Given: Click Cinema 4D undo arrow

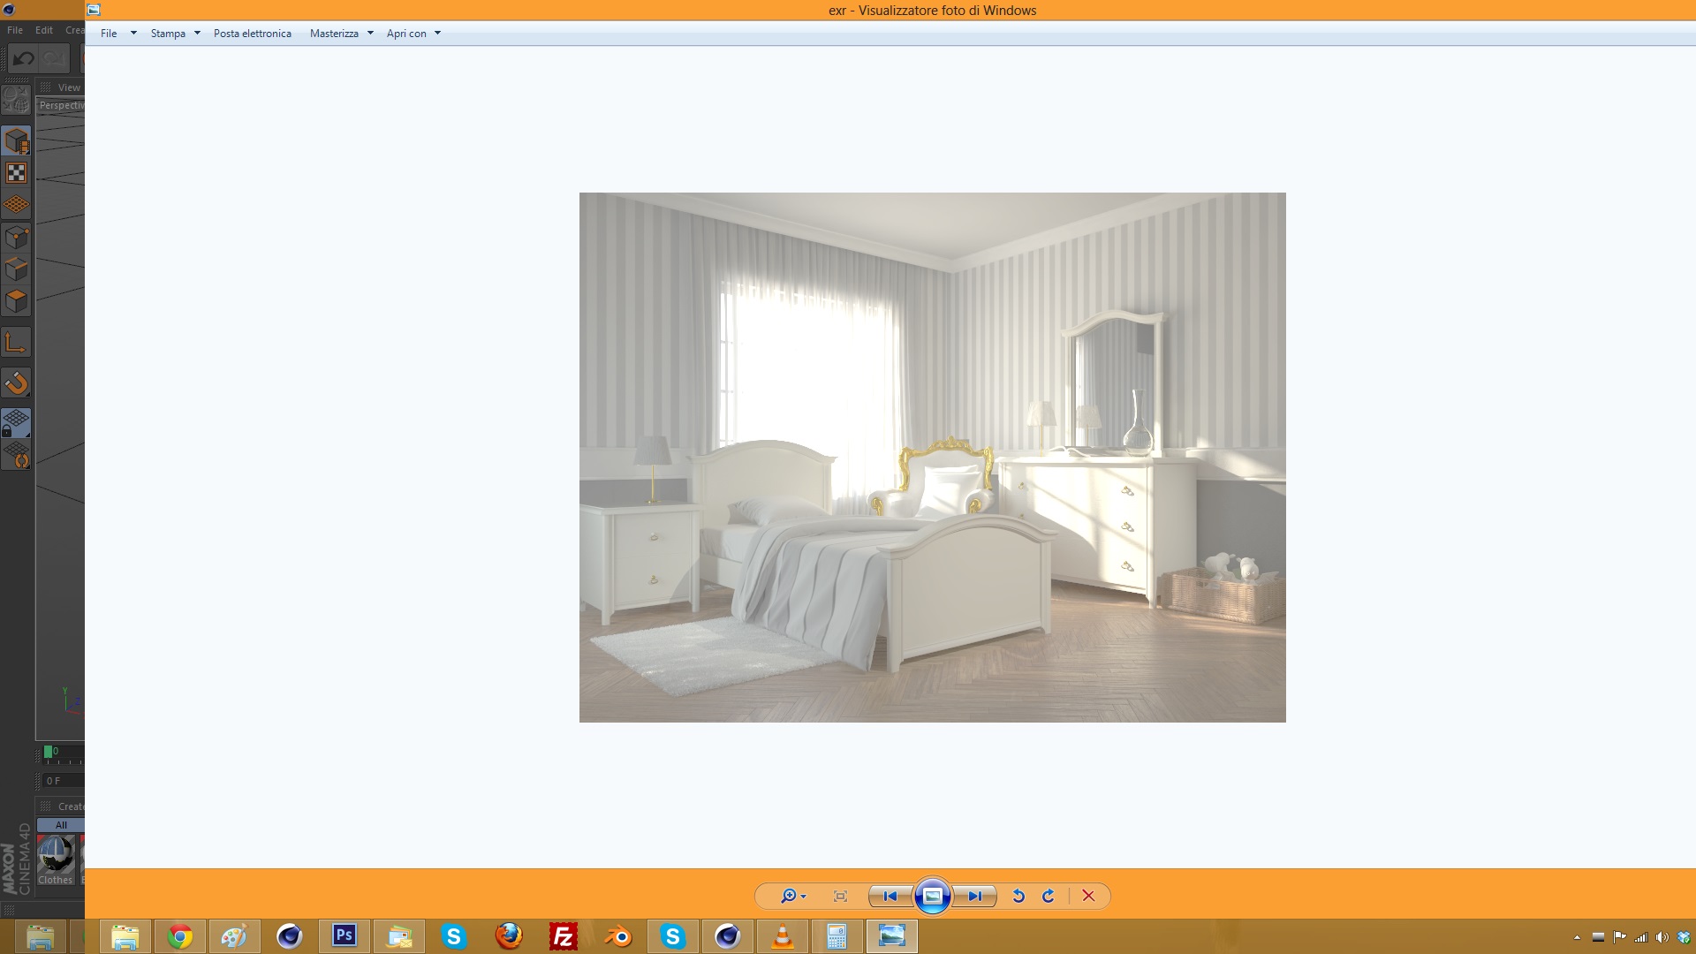Looking at the screenshot, I should click(23, 58).
